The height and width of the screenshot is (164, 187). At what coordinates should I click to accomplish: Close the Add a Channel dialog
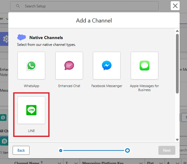(175, 6)
